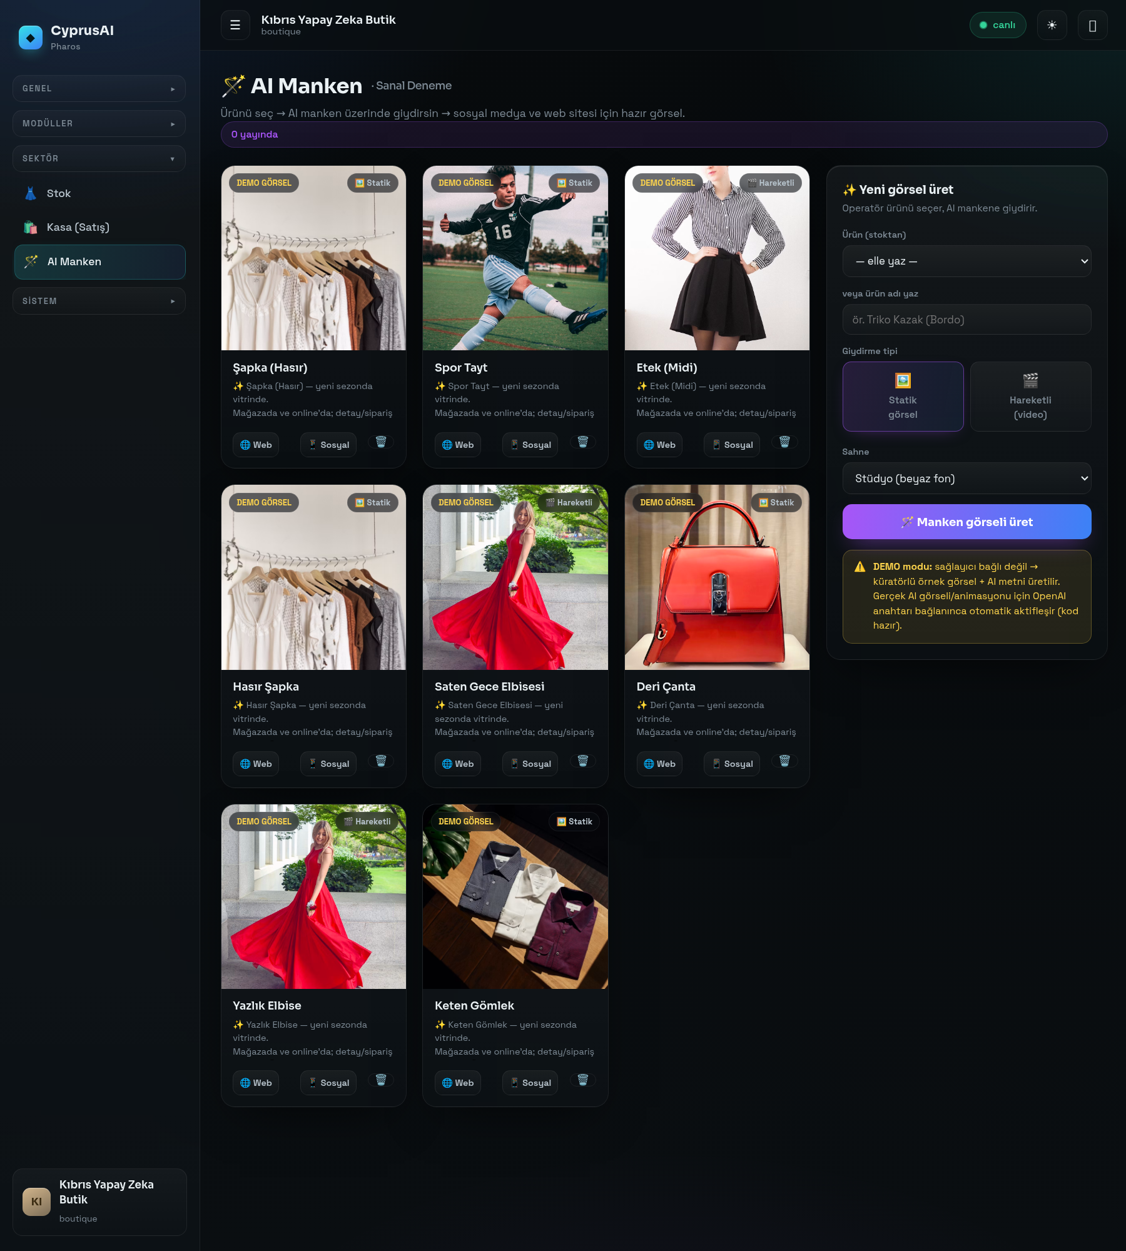Delete the Etek (Midi) card via trash icon
Viewport: 1126px width, 1251px height.
click(x=784, y=442)
